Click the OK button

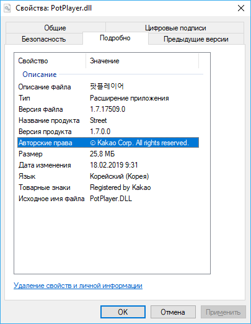(123, 312)
